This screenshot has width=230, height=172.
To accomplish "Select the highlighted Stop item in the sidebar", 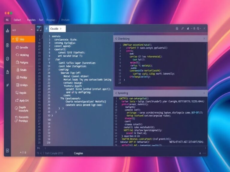I will pyautogui.click(x=23, y=39).
